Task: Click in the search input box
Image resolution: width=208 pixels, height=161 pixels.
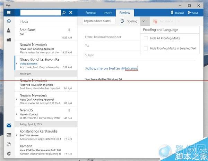Action: pyautogui.click(x=41, y=12)
